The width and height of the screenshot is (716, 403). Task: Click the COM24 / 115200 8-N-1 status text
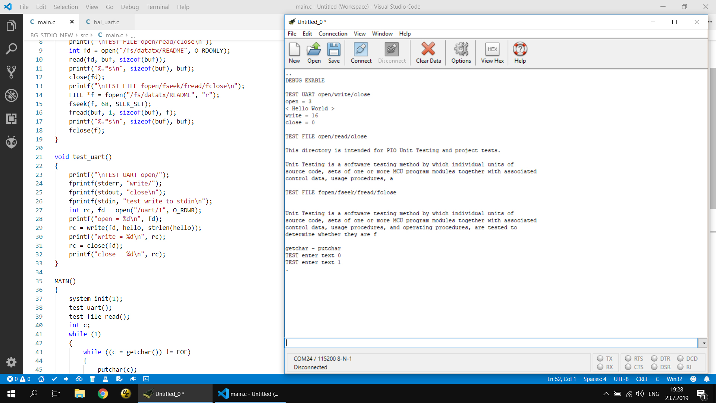(x=323, y=359)
